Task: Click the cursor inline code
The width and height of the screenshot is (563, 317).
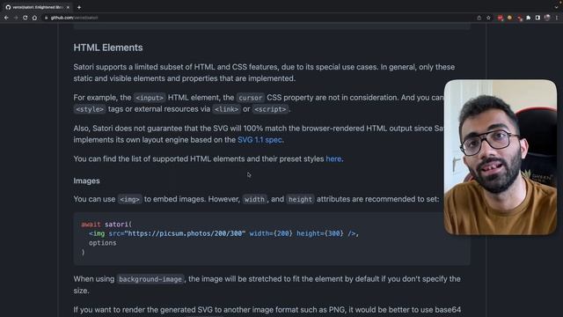Action: pyautogui.click(x=250, y=98)
